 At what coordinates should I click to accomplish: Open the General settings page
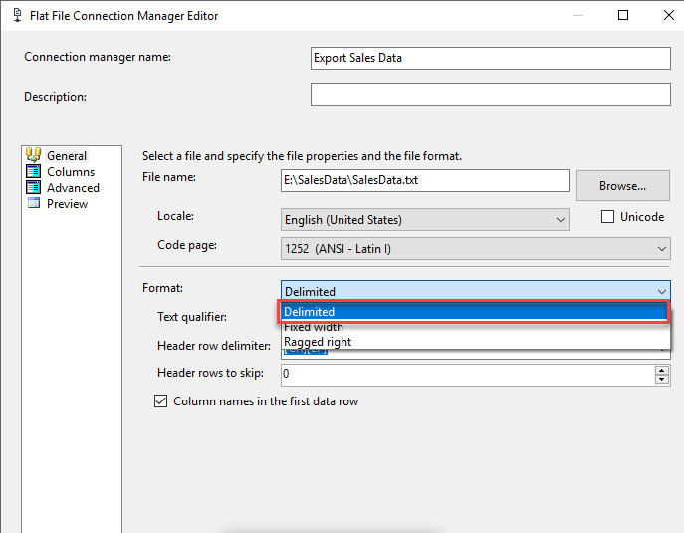[x=67, y=155]
